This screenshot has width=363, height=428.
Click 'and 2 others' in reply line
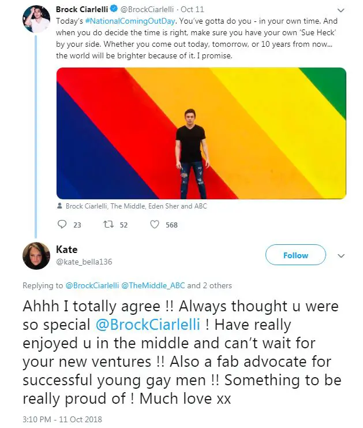pos(209,285)
